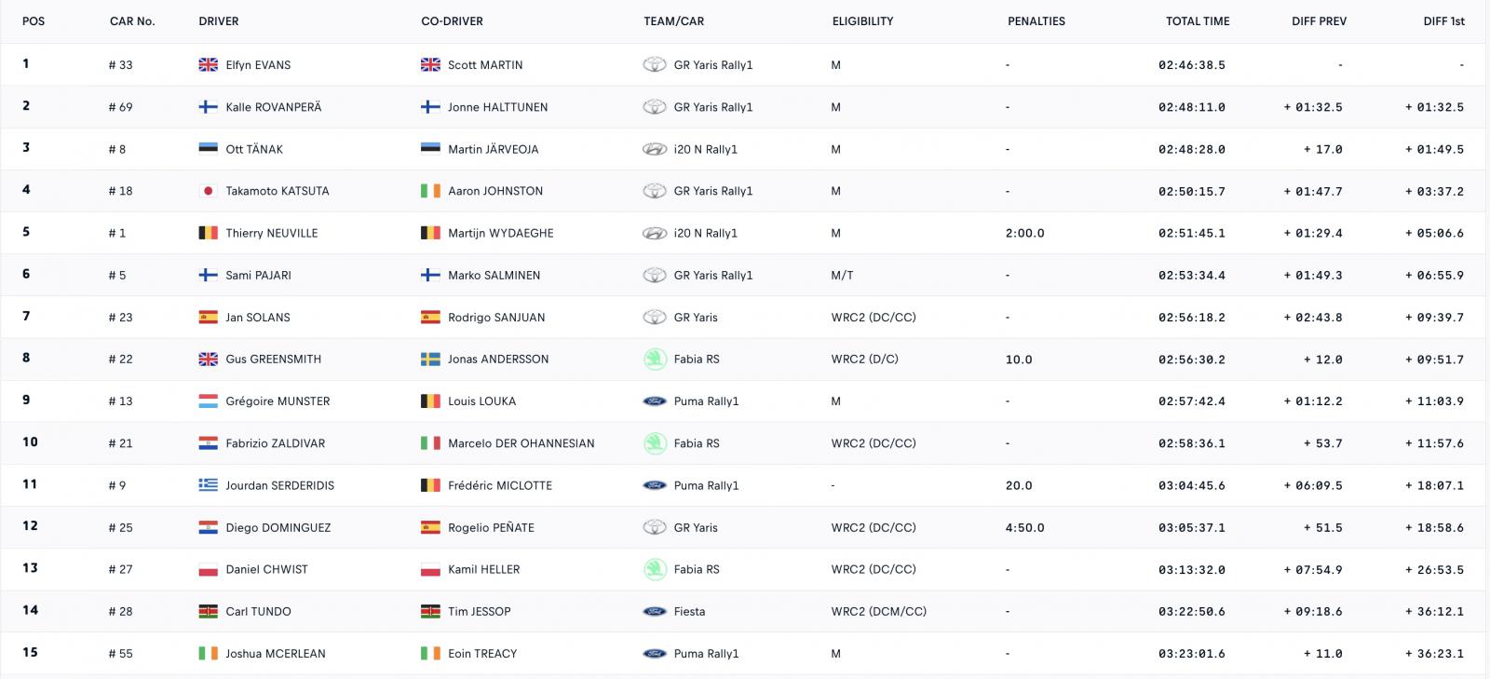The image size is (1490, 679).
Task: Click the Luxembourg flag beside Grégoire Munster
Action: tap(208, 401)
